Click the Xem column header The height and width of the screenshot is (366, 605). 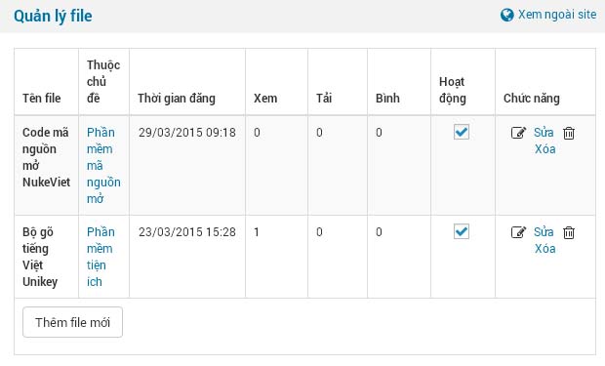click(265, 98)
